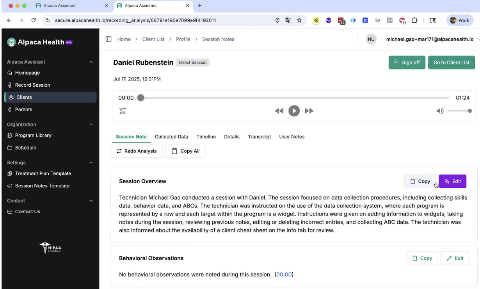
Task: Switch to Transcript tab
Action: pyautogui.click(x=260, y=137)
